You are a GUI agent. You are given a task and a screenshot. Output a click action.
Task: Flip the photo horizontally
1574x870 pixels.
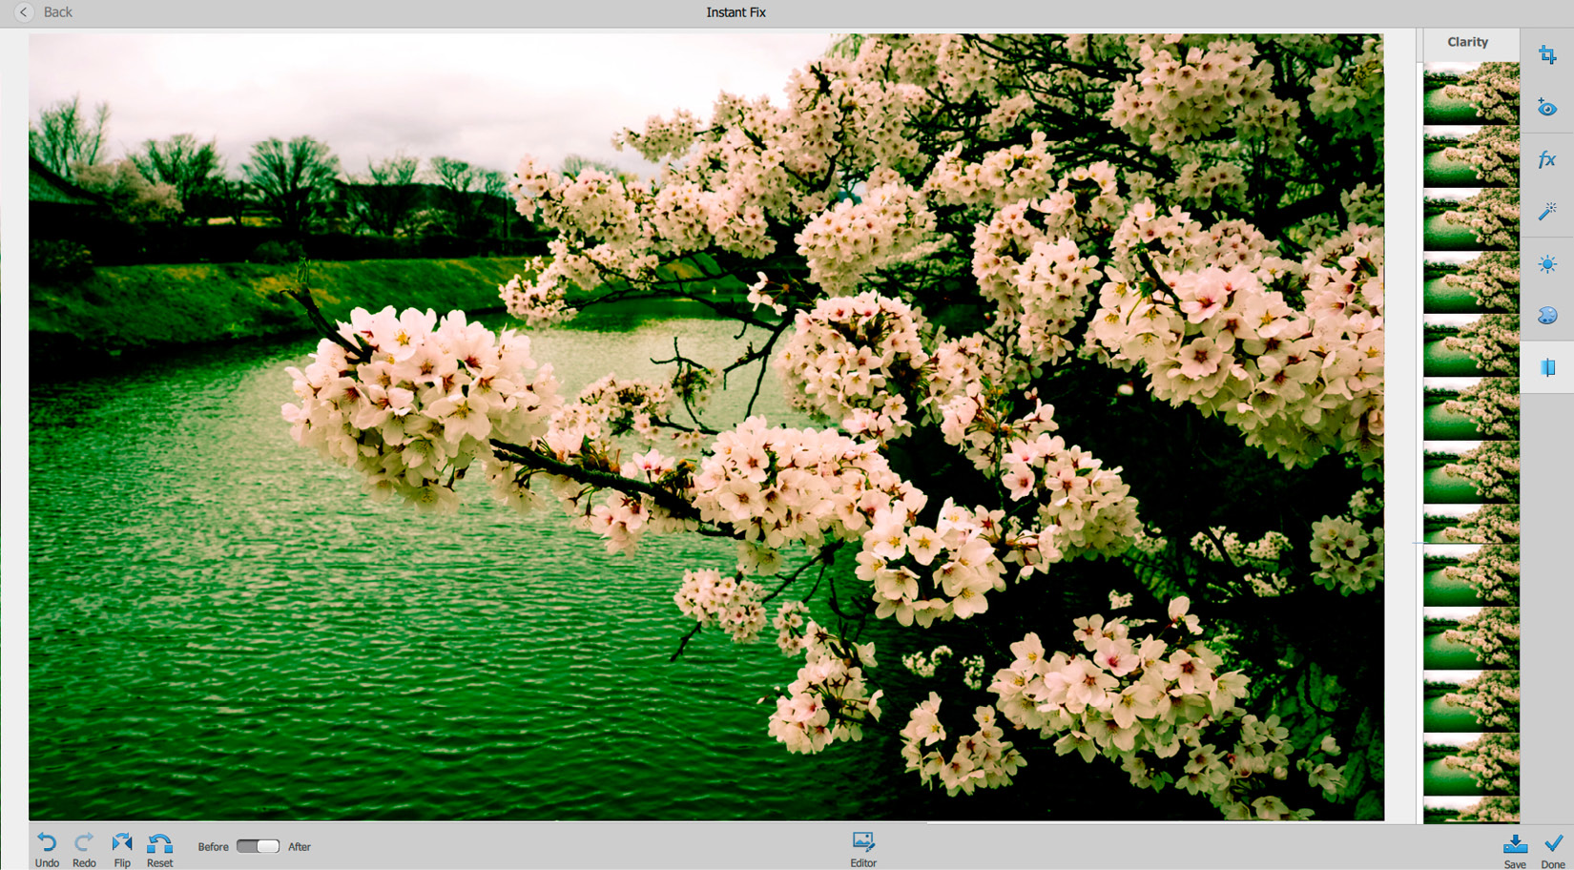click(x=122, y=849)
